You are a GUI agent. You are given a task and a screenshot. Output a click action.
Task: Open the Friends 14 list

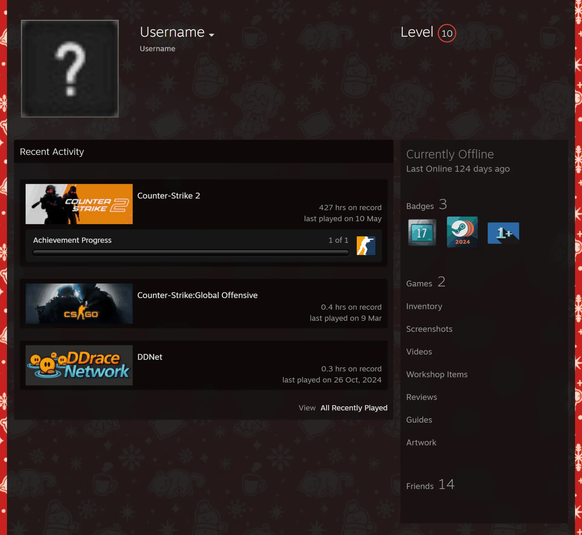pyautogui.click(x=430, y=485)
